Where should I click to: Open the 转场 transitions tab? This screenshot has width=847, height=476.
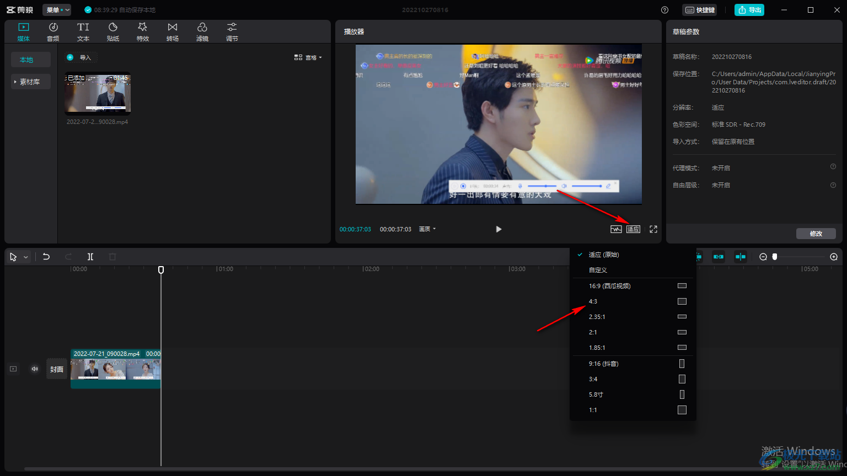coord(173,32)
